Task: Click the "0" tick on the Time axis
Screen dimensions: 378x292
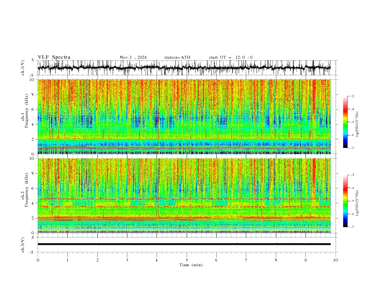Action: click(38, 260)
